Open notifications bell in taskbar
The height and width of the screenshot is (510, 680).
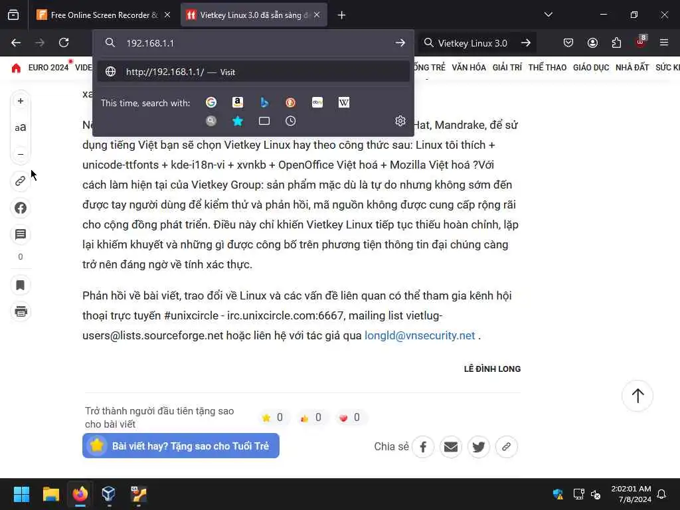pyautogui.click(x=662, y=494)
